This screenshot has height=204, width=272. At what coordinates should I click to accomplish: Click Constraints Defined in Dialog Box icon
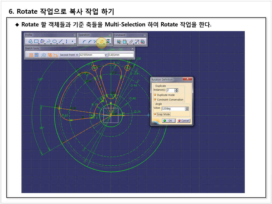tap(119, 42)
